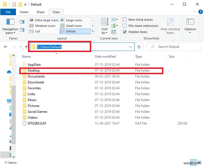Uncheck Hidden items checkbox
This screenshot has width=204, height=166.
125,32
